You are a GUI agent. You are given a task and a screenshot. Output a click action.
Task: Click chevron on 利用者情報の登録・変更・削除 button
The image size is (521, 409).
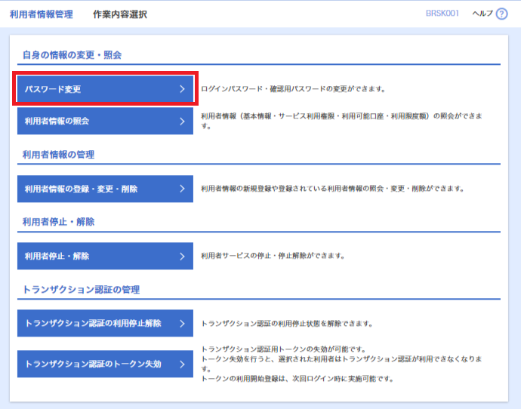pyautogui.click(x=182, y=189)
